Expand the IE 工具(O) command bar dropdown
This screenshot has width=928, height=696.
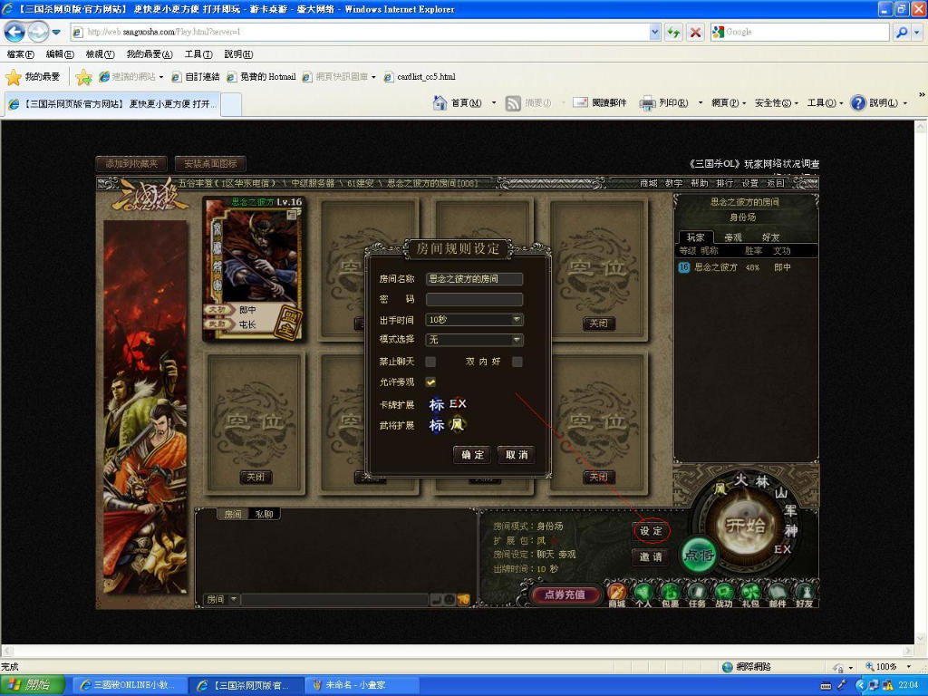coord(825,103)
